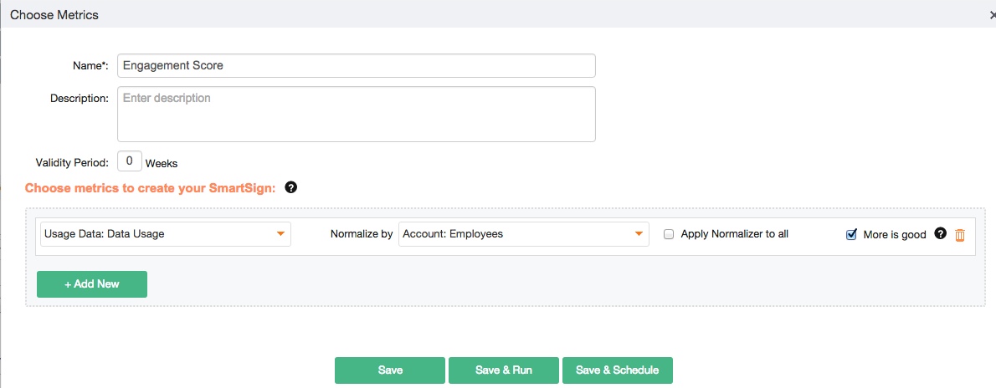
Task: Click the Normalize by label
Action: coord(362,234)
